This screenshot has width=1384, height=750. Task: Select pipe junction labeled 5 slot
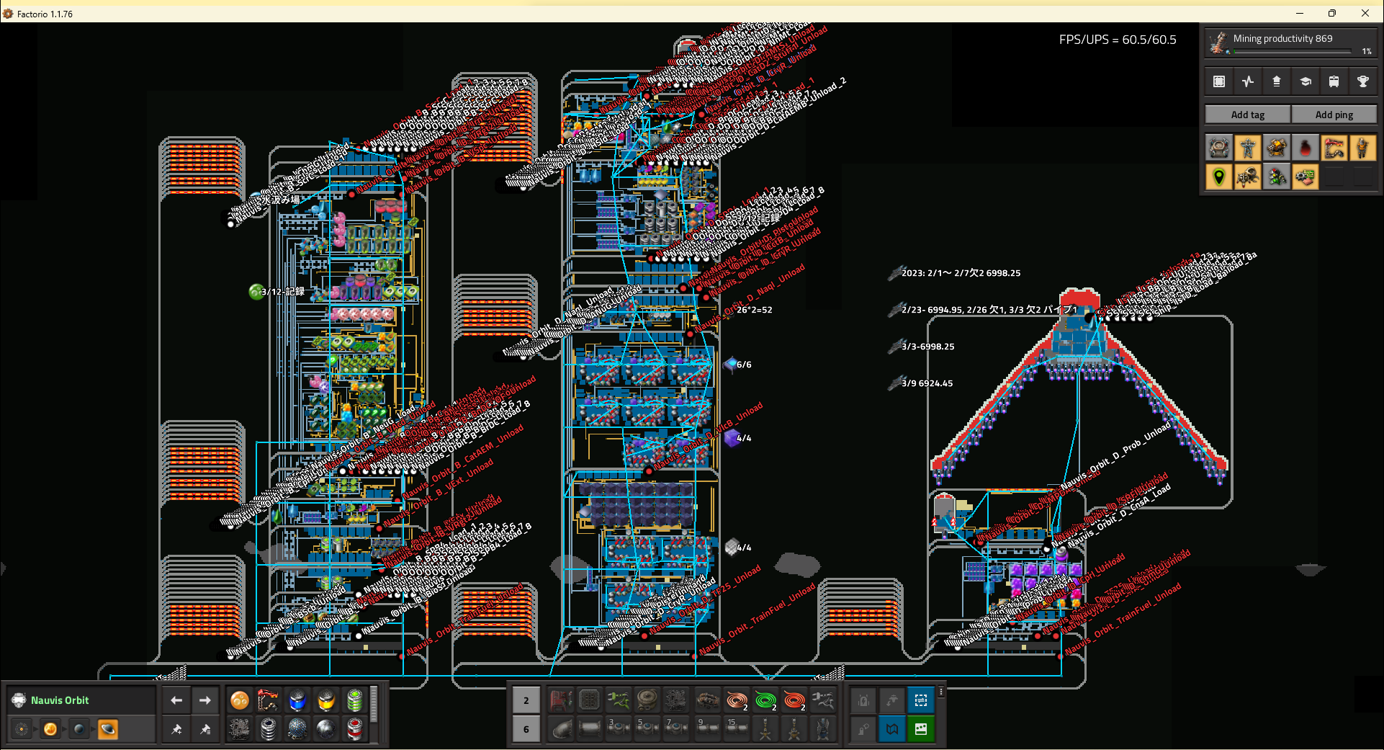coord(647,728)
